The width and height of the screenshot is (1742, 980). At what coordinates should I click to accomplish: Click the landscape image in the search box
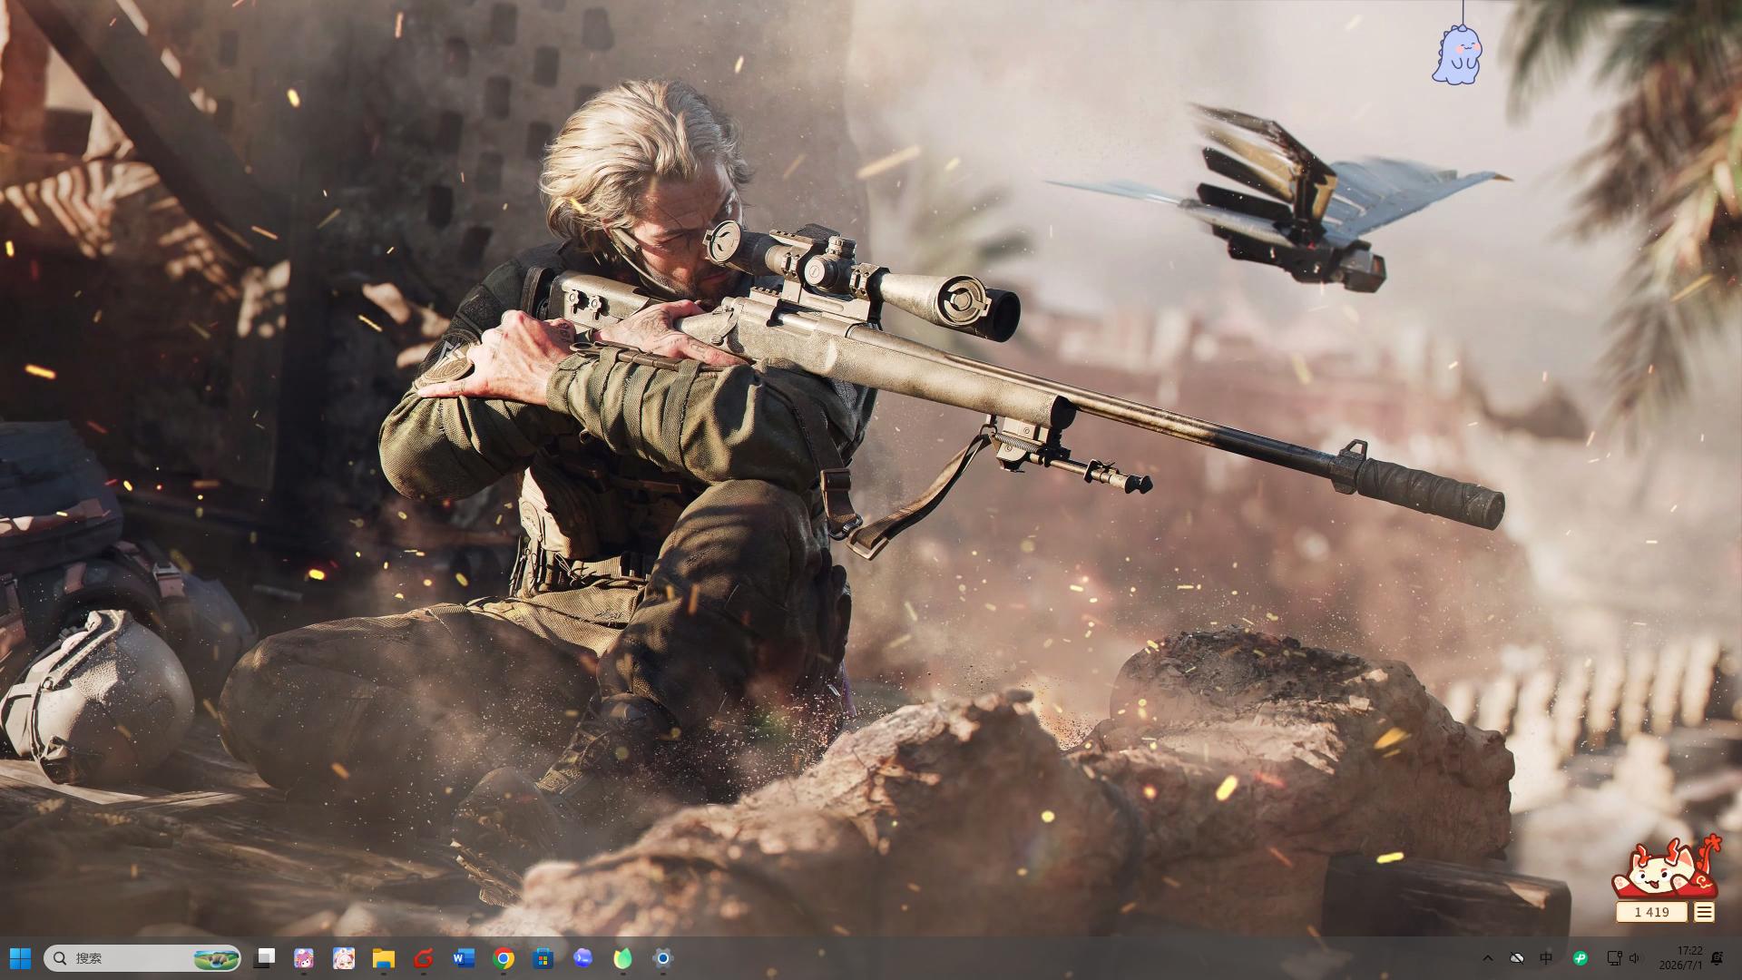coord(217,958)
